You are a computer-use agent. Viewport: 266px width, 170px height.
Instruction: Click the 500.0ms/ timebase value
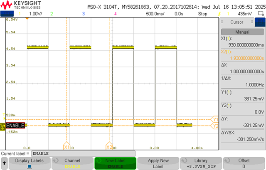point(155,14)
